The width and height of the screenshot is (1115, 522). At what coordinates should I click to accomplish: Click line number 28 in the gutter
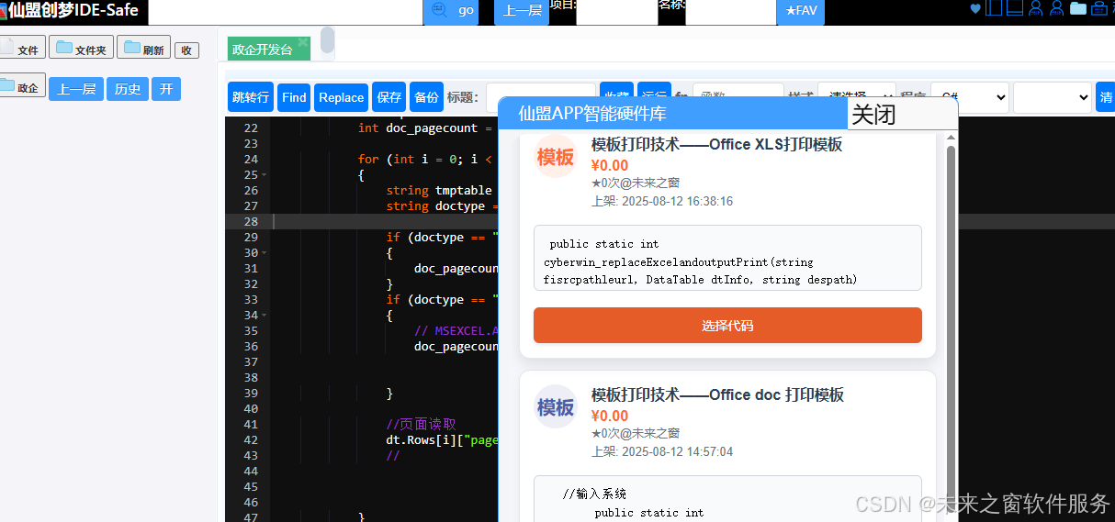click(x=251, y=222)
